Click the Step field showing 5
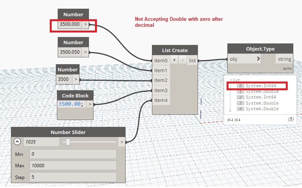 pyautogui.click(x=73, y=177)
